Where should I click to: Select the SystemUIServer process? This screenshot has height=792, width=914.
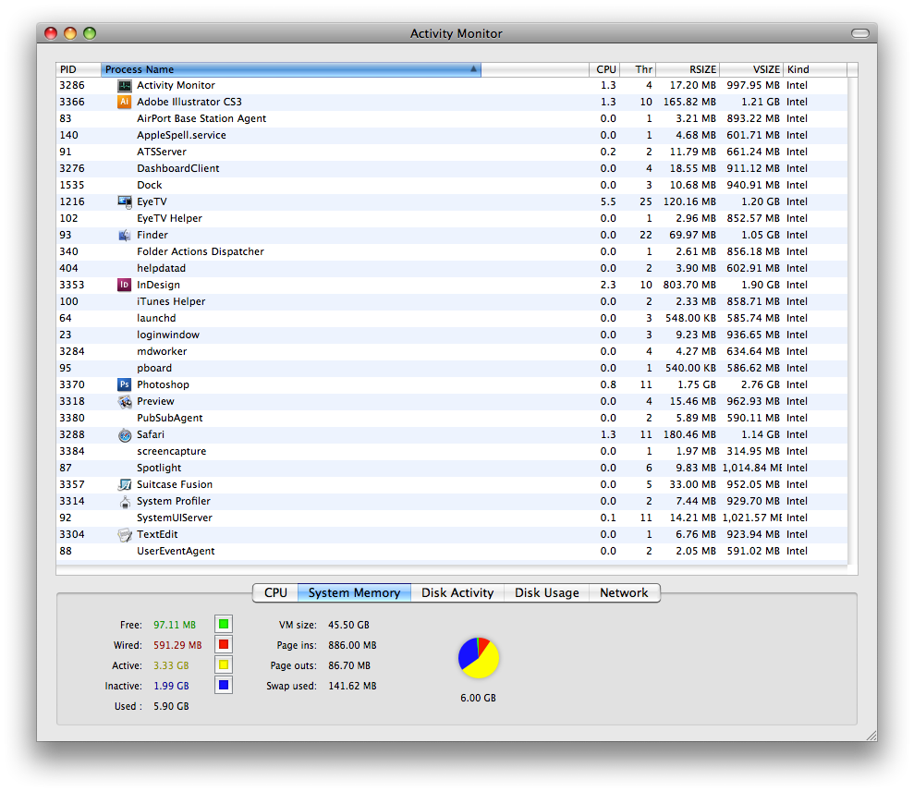point(452,518)
